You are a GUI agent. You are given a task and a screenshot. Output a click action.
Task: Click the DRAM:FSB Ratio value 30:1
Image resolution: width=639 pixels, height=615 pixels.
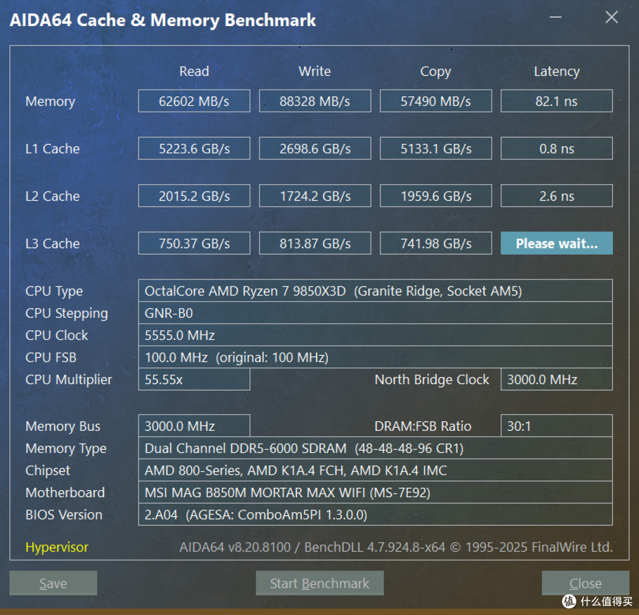(556, 426)
